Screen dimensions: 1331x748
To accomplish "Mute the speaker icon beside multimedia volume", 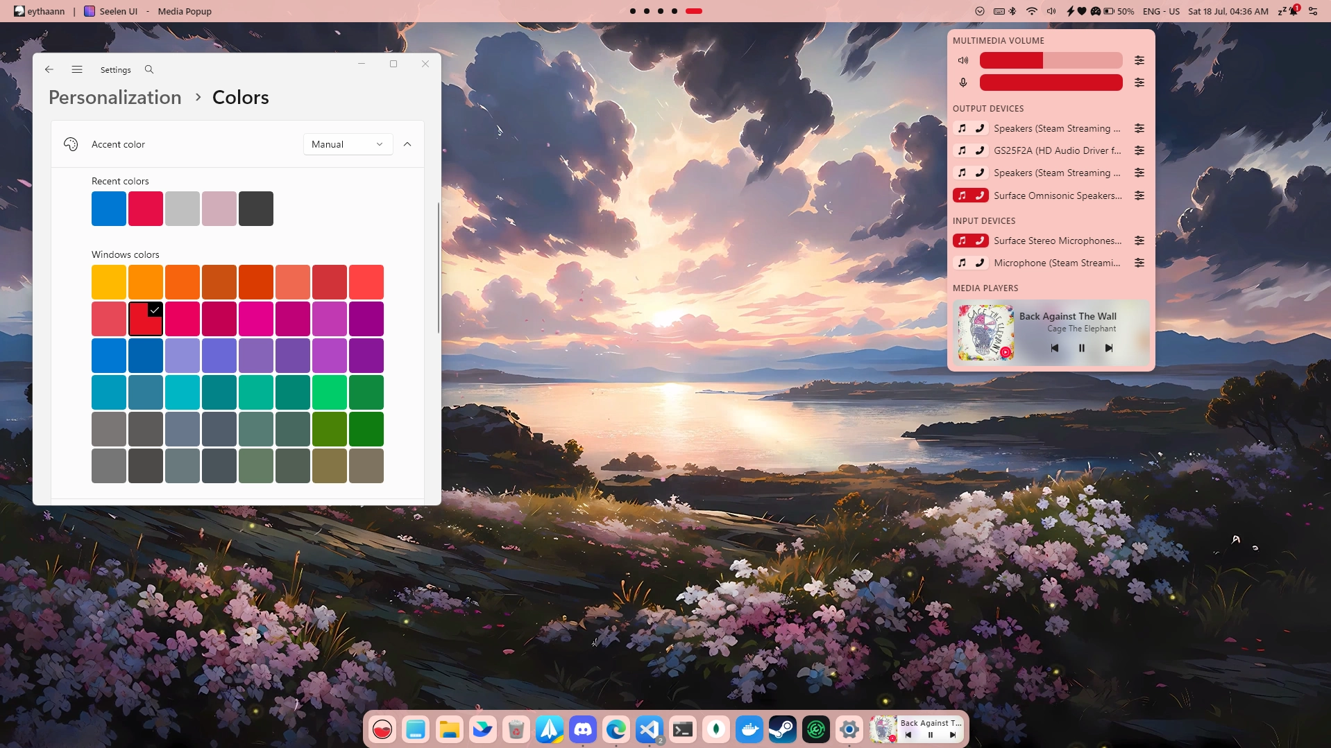I will [x=963, y=60].
